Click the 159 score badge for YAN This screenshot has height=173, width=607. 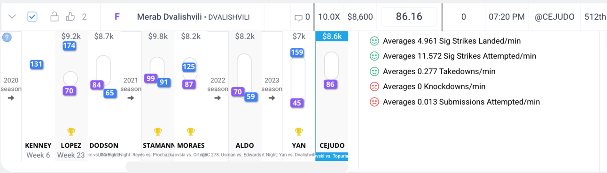point(297,53)
